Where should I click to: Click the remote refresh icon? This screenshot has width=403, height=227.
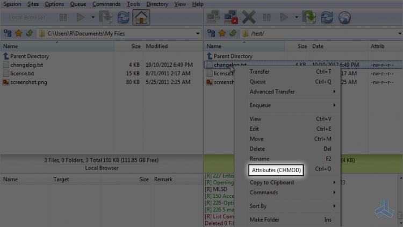[327, 18]
